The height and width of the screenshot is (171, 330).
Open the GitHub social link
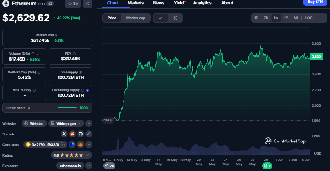pos(81,134)
